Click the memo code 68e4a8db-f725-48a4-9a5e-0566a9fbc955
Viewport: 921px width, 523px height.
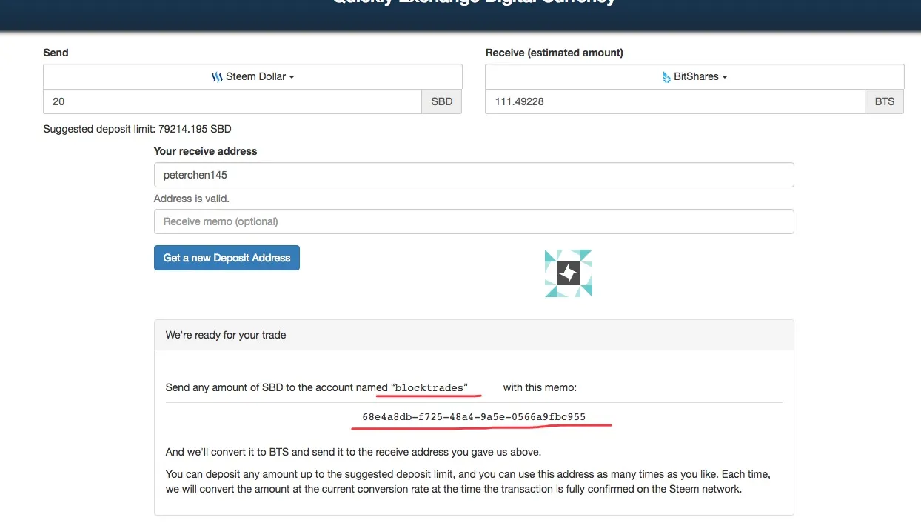(474, 417)
